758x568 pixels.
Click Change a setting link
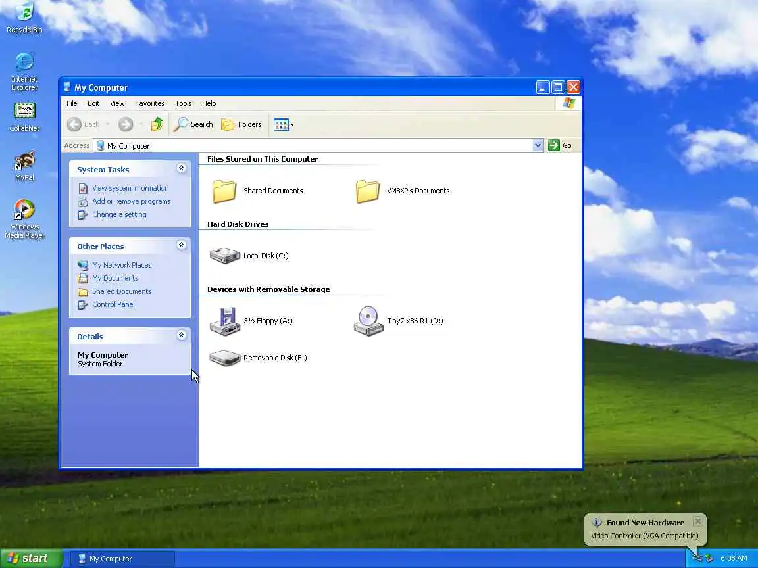[119, 214]
